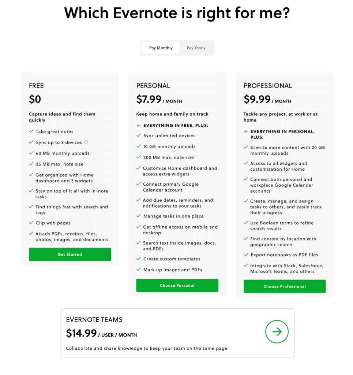Viewport: 353px width, 375px height.
Task: Click the $14.99 Teams price text
Action: (81, 333)
